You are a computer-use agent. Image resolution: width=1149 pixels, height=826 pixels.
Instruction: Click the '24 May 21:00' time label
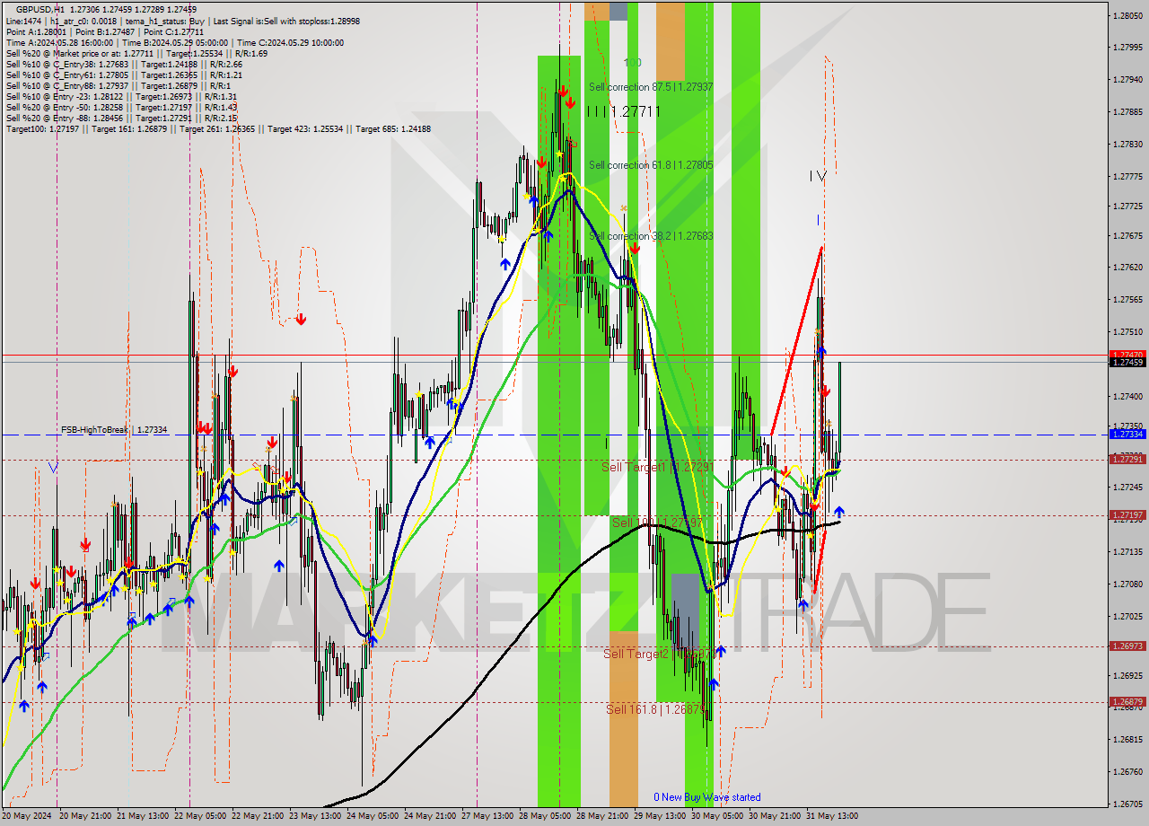(428, 816)
